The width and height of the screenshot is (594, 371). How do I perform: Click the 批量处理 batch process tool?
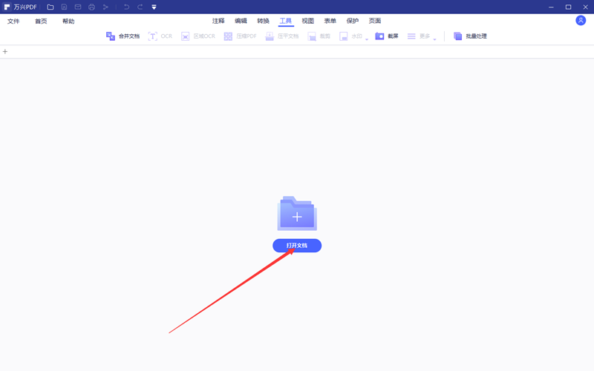click(x=470, y=36)
